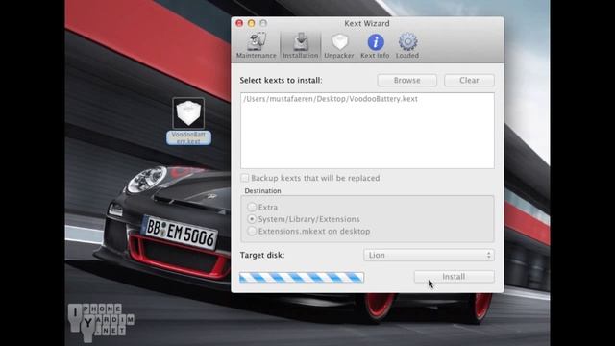The image size is (615, 346).
Task: Enable Backup kexts that will be replaced
Action: pyautogui.click(x=245, y=178)
